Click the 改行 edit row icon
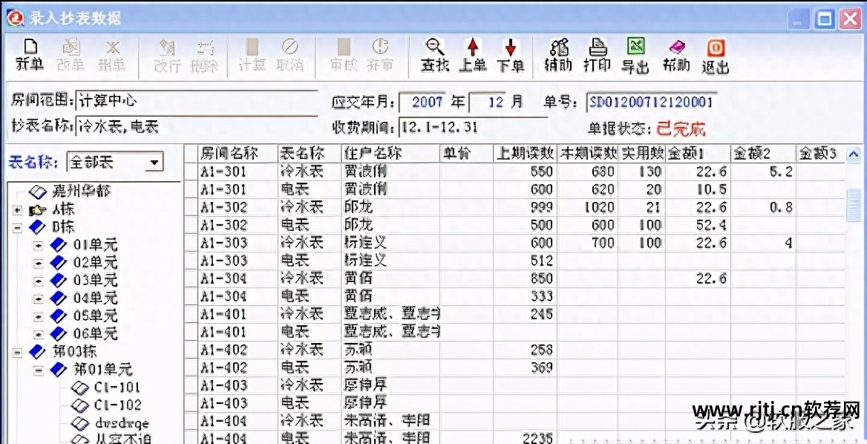Image resolution: width=867 pixels, height=444 pixels. (167, 48)
